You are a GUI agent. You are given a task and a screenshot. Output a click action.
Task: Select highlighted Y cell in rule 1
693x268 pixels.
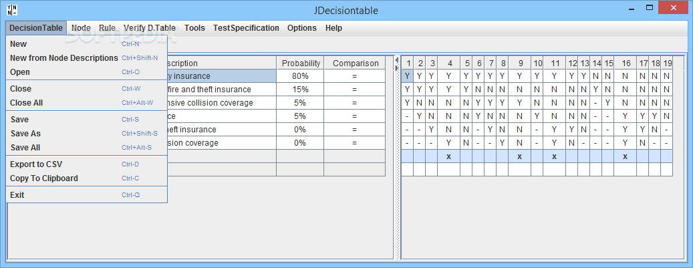[408, 76]
